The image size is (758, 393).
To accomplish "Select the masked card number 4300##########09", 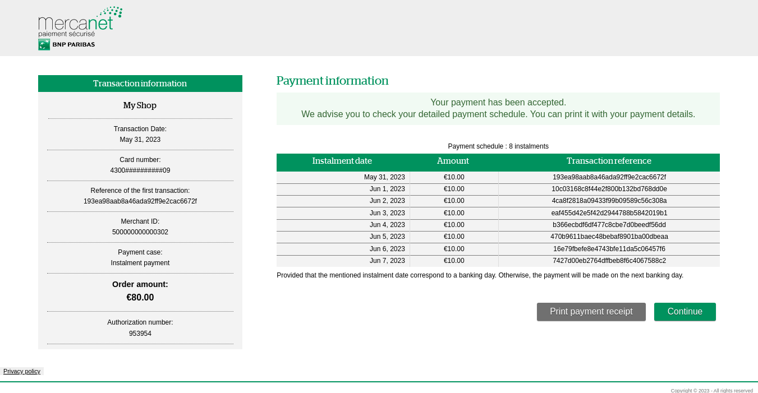I will [x=140, y=170].
